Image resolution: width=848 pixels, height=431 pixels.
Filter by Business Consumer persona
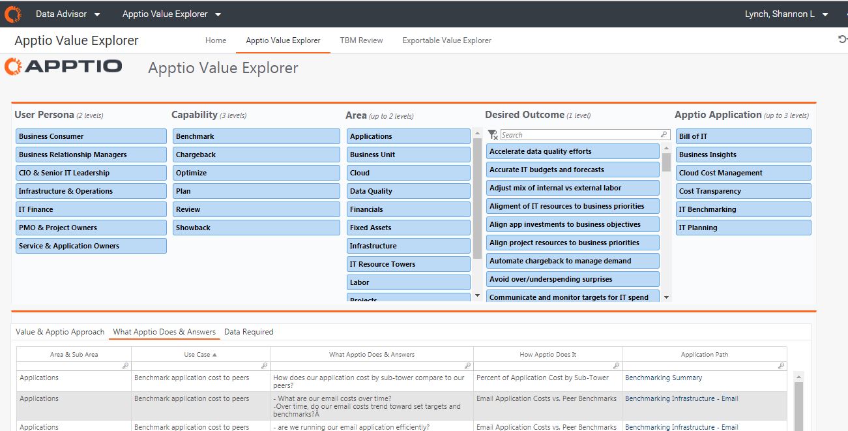91,136
